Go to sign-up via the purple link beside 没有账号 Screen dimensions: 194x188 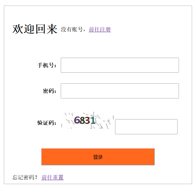point(100,29)
